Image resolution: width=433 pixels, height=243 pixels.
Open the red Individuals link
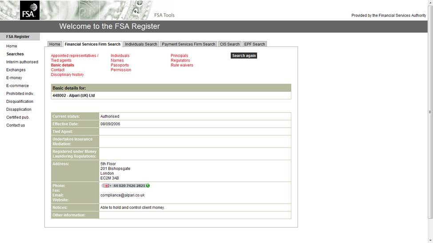point(120,55)
